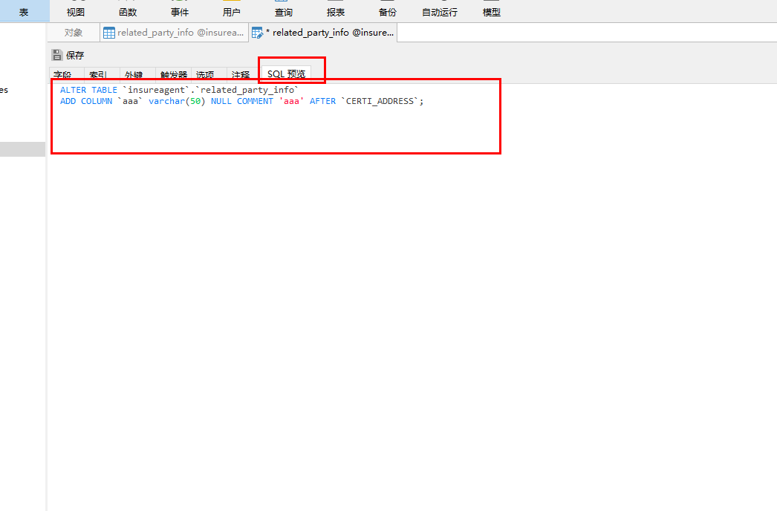Select the SQL 预览 tab

pyautogui.click(x=287, y=74)
